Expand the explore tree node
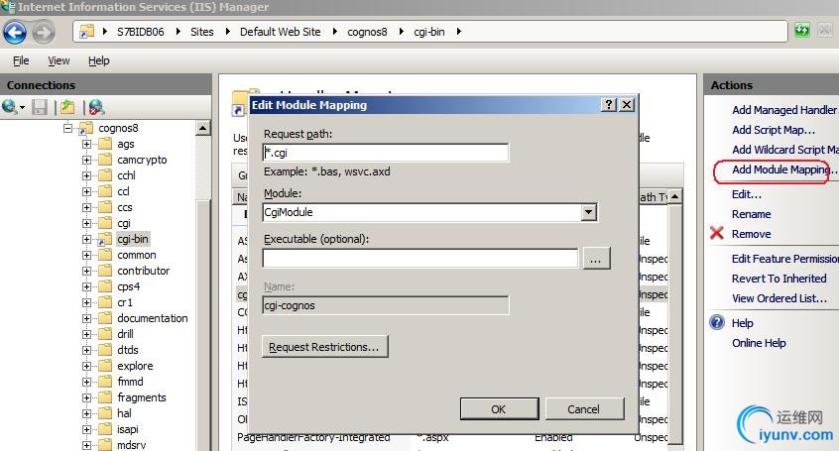 (86, 366)
